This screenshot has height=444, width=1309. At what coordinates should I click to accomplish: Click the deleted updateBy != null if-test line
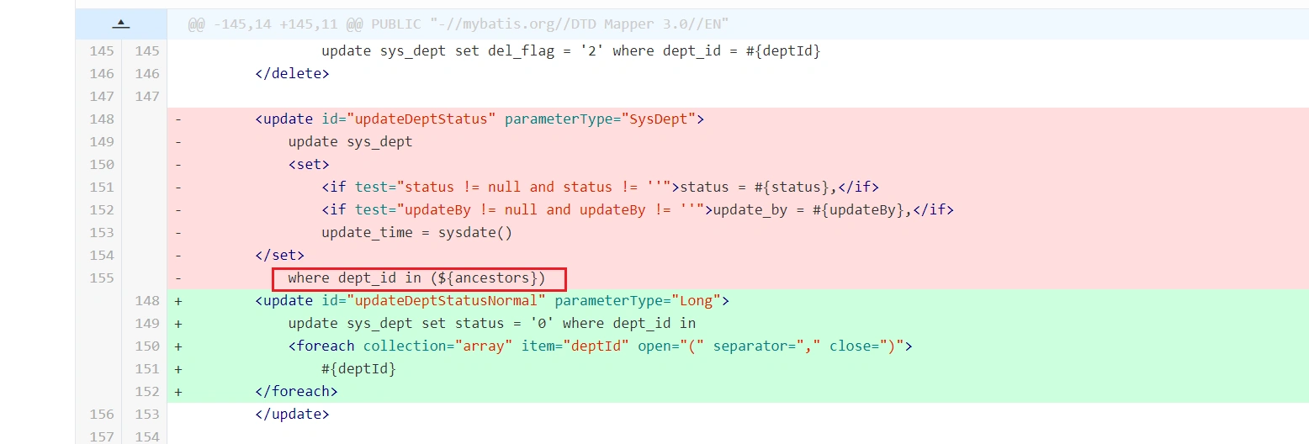click(x=637, y=210)
